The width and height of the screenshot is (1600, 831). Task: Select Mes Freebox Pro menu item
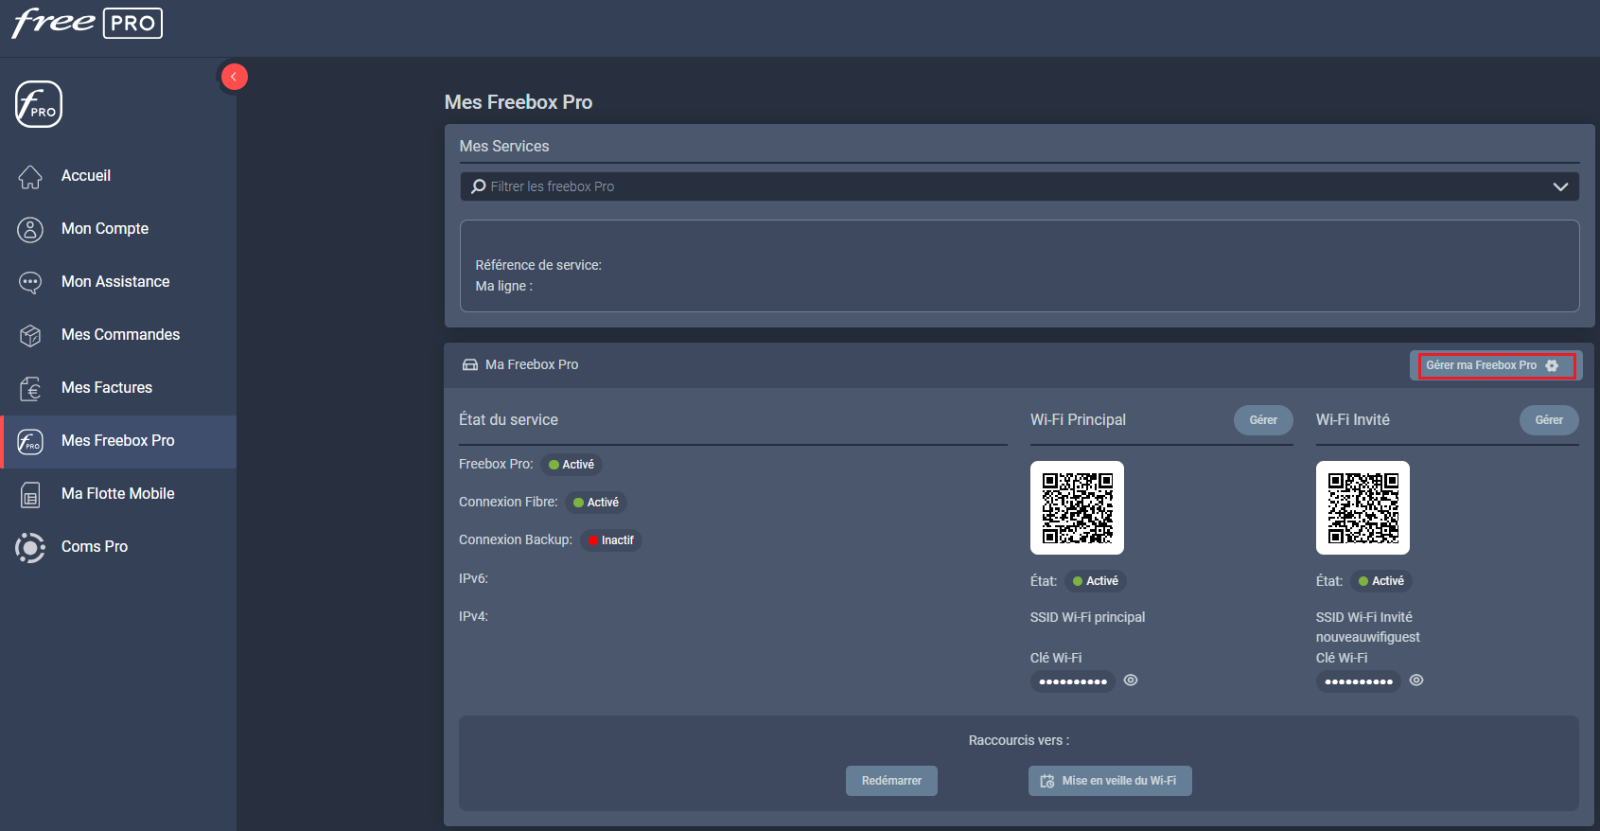(x=118, y=441)
